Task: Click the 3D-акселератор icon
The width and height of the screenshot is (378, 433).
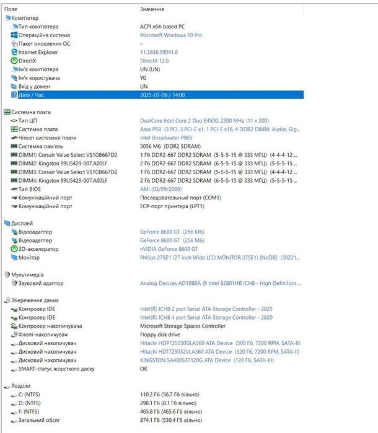Action: (x=14, y=249)
